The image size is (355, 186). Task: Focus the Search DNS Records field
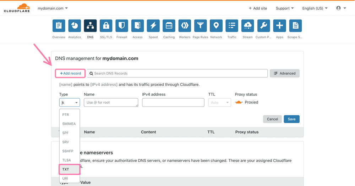[x=177, y=74]
